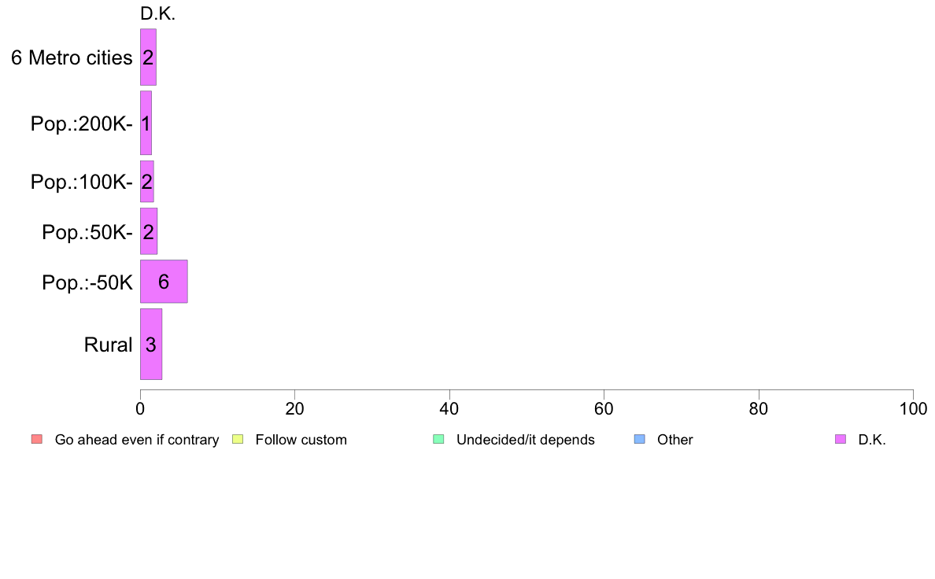Click the Rural category label
Screen dimensions: 935x579
[x=108, y=345]
